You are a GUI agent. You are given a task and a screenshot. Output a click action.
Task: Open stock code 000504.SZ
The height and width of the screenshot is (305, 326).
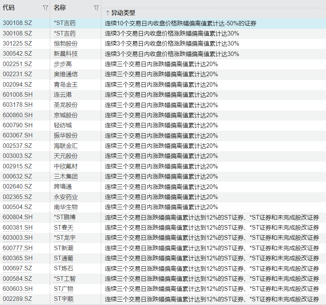click(17, 207)
